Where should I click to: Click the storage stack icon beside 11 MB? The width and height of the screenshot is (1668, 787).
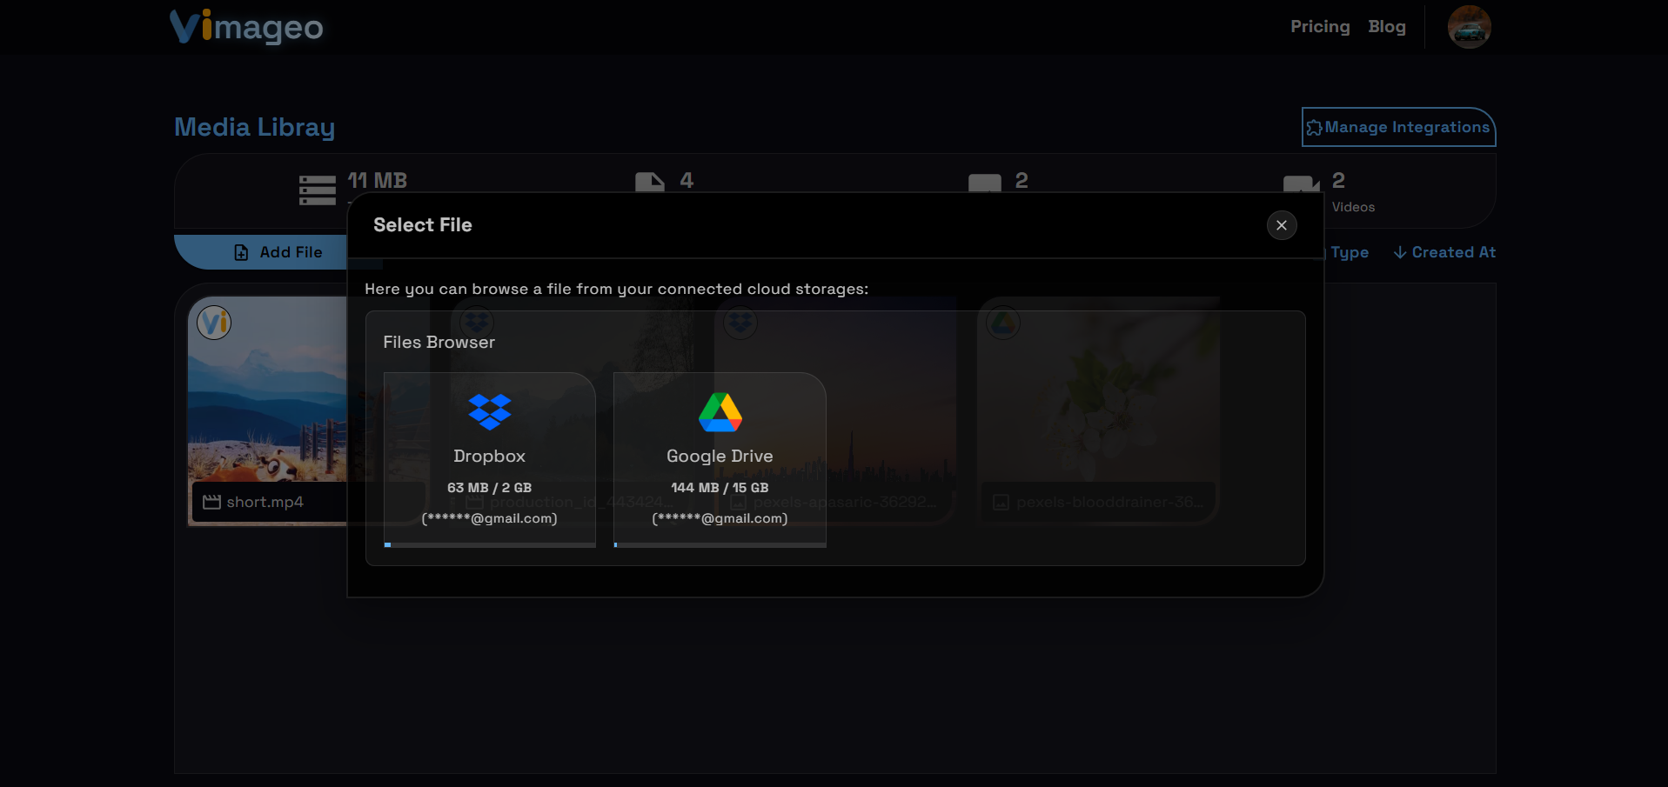click(x=317, y=190)
